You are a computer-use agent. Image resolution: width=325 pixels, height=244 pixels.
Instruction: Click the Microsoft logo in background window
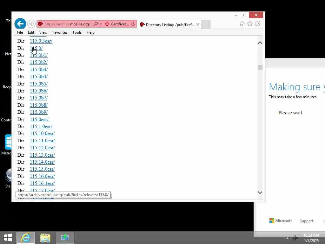point(281,221)
